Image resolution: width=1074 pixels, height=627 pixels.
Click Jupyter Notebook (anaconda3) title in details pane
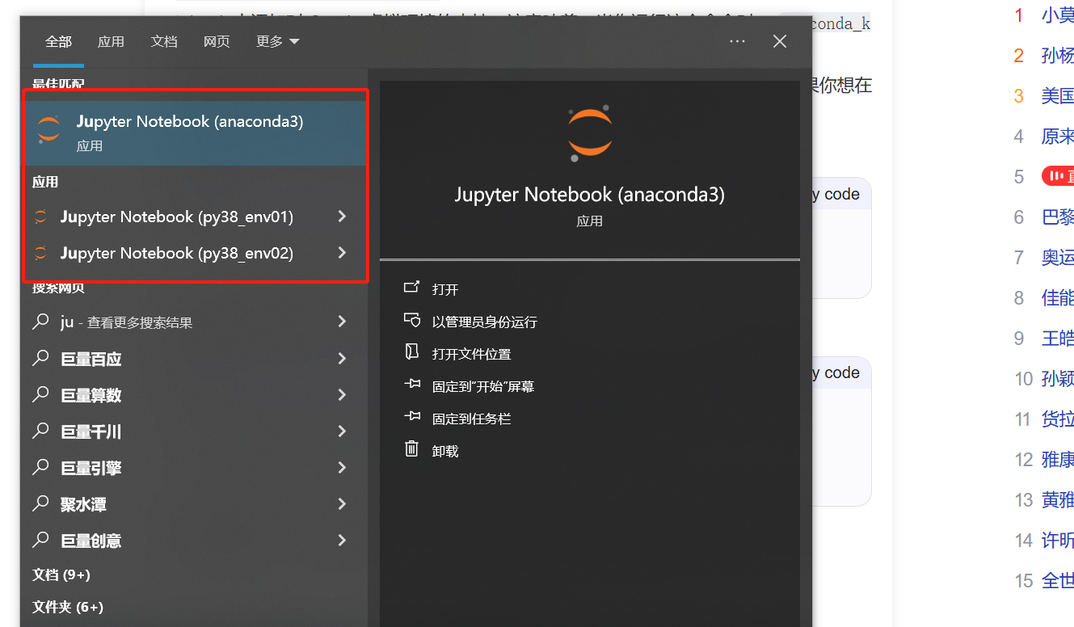pos(589,194)
